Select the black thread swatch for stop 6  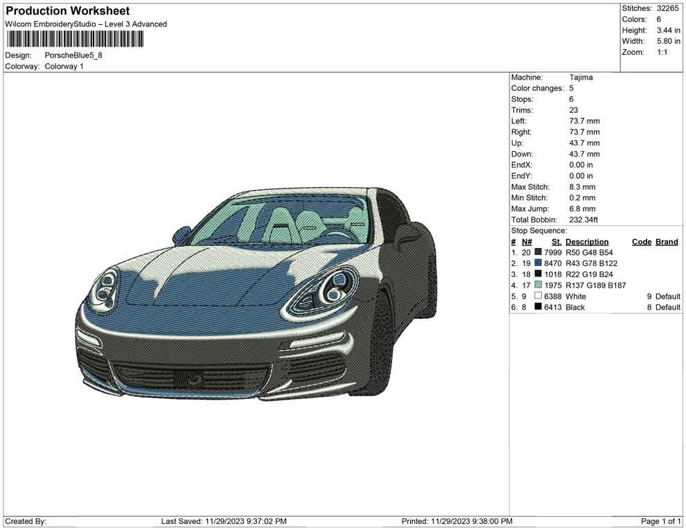click(537, 307)
